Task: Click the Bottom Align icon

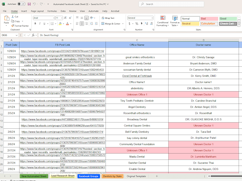Action: tap(87, 18)
